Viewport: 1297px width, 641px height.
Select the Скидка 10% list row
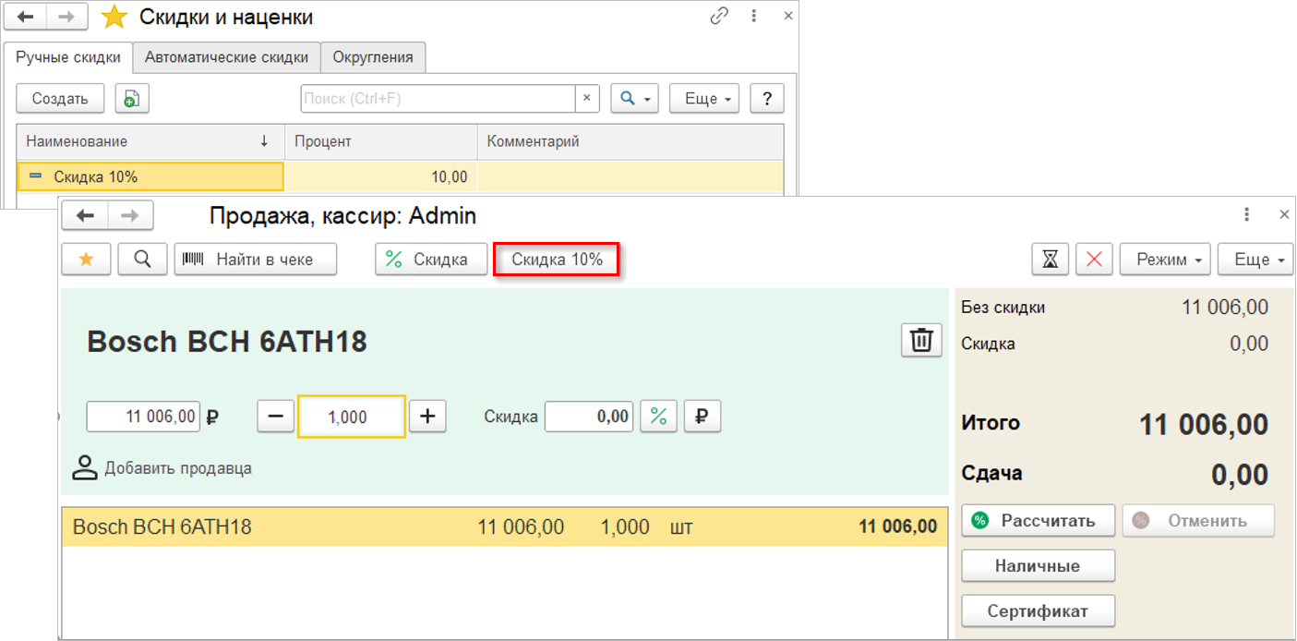(401, 176)
